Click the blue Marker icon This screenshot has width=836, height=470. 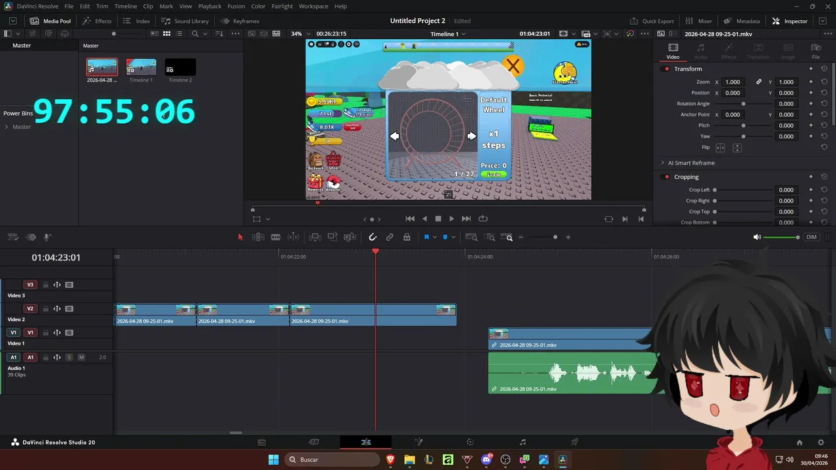coord(445,237)
